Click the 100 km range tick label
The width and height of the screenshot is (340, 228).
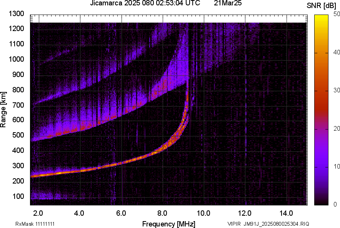point(18,196)
